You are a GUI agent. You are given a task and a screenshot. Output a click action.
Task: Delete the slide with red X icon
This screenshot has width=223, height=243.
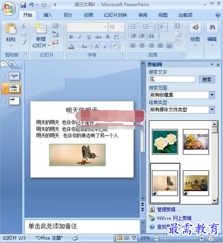(55, 42)
